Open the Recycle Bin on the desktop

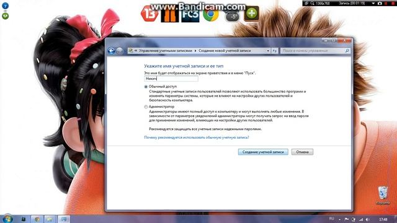pyautogui.click(x=383, y=195)
